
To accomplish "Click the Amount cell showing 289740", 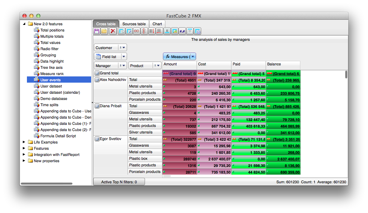I will (x=180, y=159).
